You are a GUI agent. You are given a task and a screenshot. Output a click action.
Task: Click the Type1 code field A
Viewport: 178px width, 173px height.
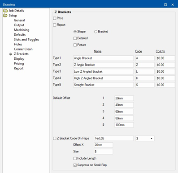(x=145, y=58)
